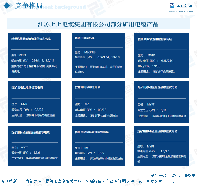
Task: Select the usage line in the MYP card
Action: [99, 158]
